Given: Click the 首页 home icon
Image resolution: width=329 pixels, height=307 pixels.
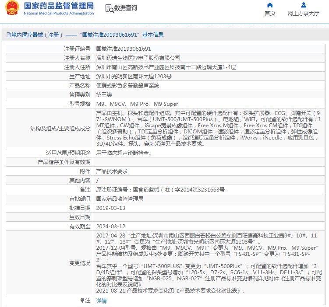Looking at the screenshot, I should pyautogui.click(x=270, y=5).
